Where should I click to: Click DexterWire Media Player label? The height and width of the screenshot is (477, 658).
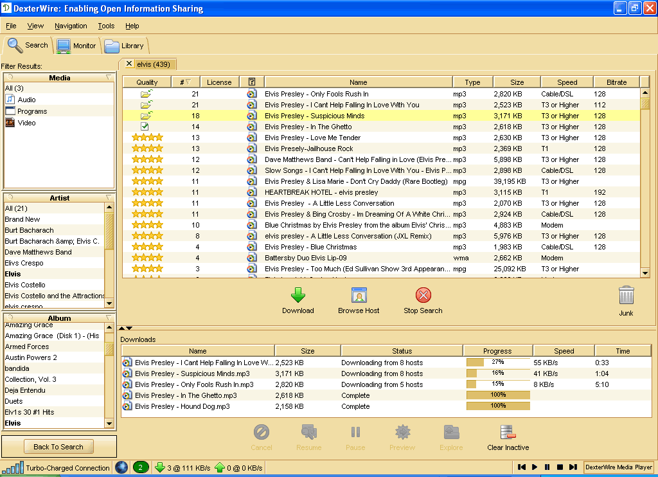(x=619, y=467)
